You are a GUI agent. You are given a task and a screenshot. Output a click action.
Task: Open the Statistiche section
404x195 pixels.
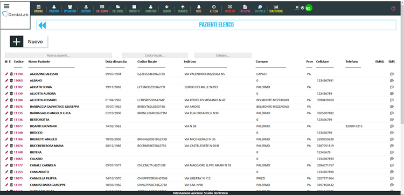point(276,9)
